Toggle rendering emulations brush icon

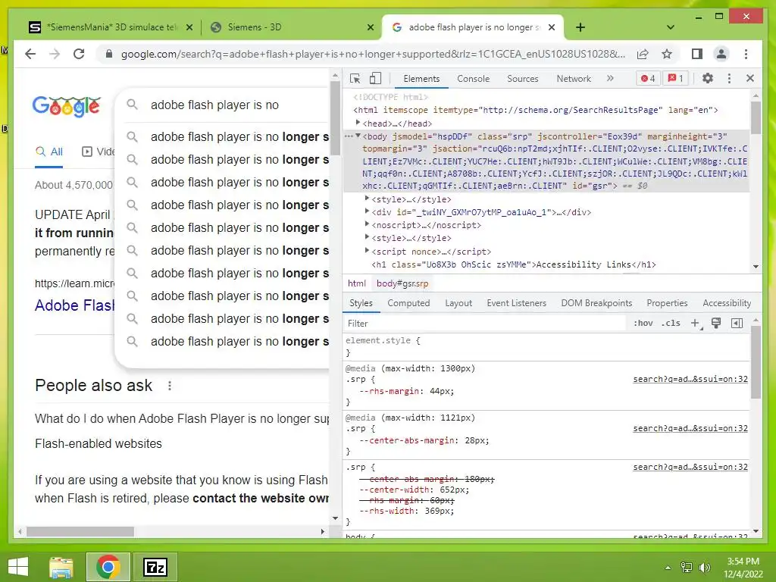tap(715, 323)
